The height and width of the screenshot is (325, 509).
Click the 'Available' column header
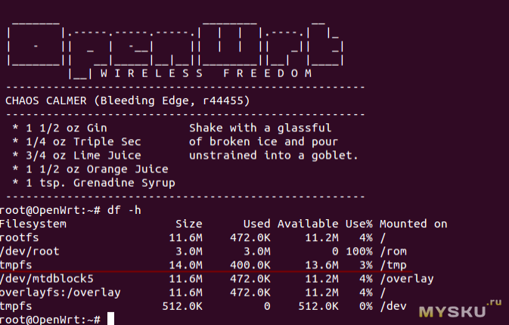tap(308, 224)
